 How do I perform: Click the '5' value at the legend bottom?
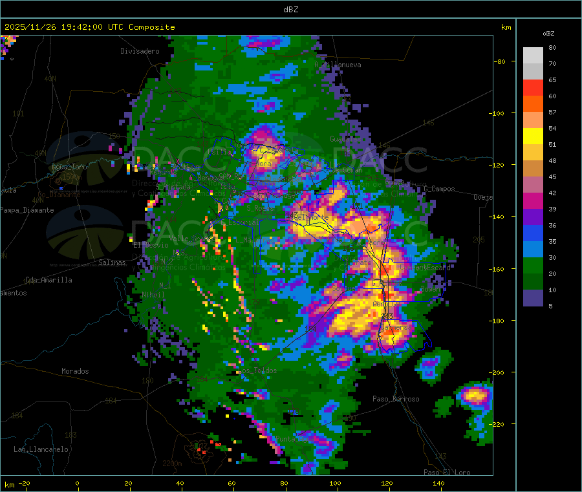point(550,306)
